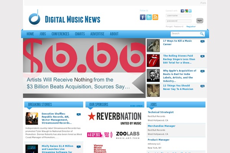
Task: Click the Register link
Action: tap(191, 26)
